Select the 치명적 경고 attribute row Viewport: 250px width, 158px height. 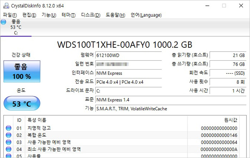[122, 128]
